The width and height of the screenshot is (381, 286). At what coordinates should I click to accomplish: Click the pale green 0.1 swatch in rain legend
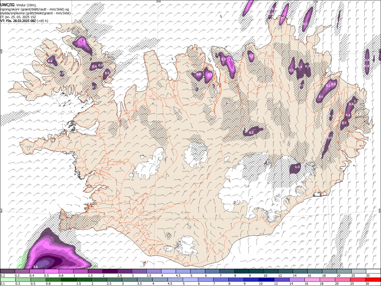[x=8, y=280]
